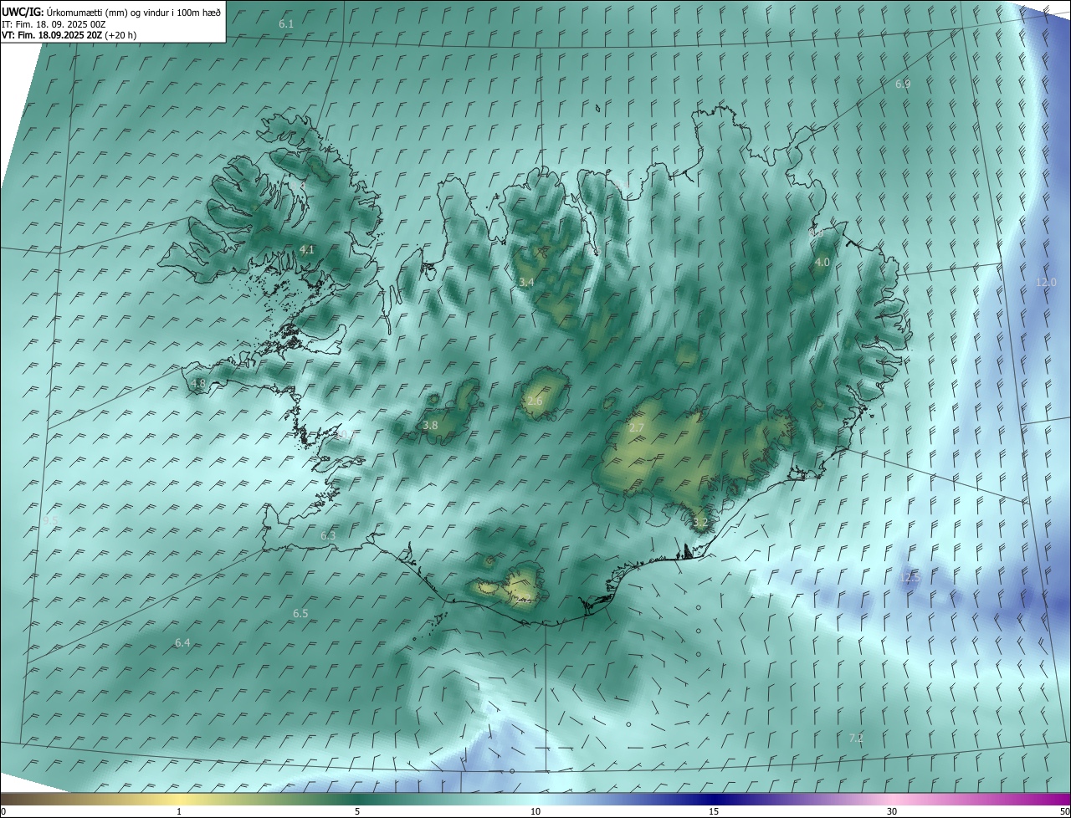Click the 3.4 value label on map
1071x818 pixels.
tap(526, 283)
